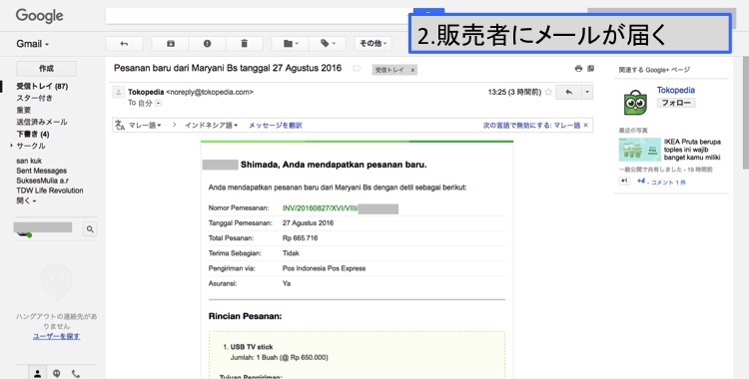Open 受信トレイ (87) inbox folder
This screenshot has height=379, width=749.
(42, 86)
